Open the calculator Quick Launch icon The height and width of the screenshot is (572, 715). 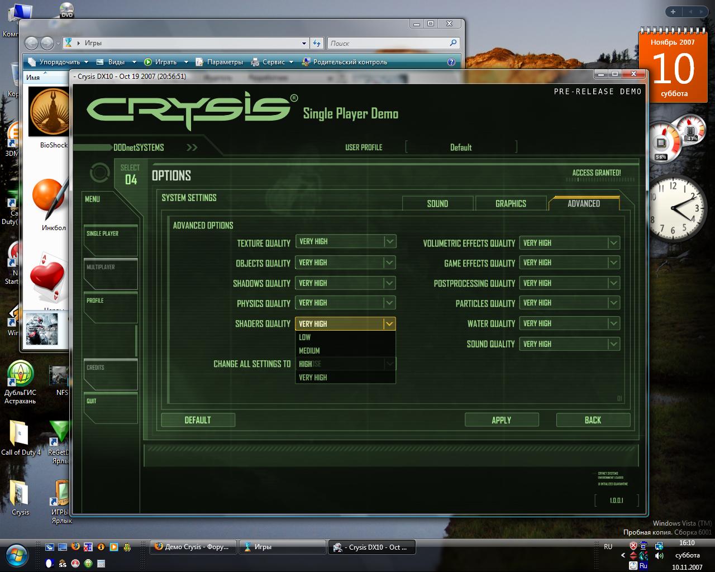[101, 564]
